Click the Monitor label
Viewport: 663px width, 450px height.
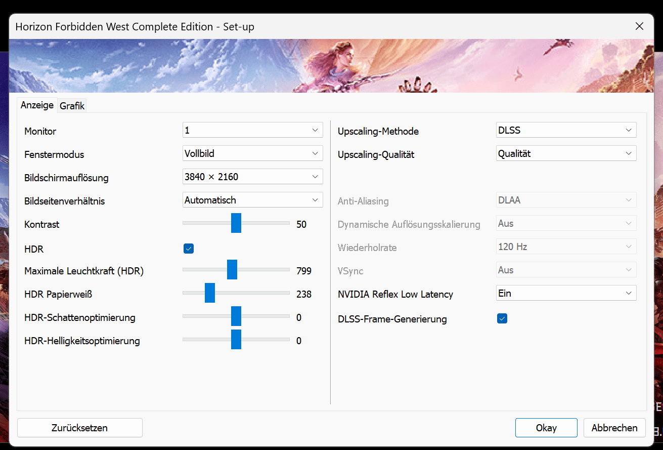click(x=40, y=131)
